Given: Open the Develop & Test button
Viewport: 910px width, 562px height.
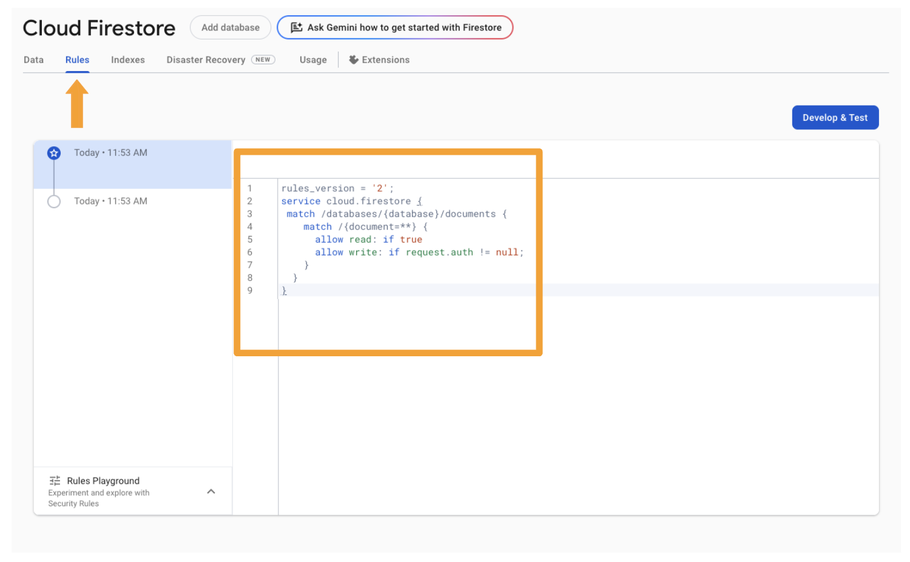Looking at the screenshot, I should pyautogui.click(x=835, y=118).
